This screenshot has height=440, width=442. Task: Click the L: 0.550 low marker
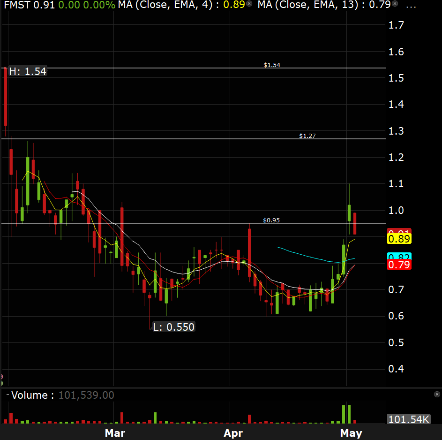(x=173, y=327)
